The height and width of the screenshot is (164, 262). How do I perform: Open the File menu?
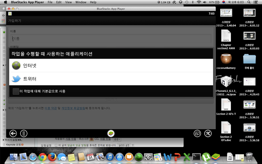click(50, 2)
